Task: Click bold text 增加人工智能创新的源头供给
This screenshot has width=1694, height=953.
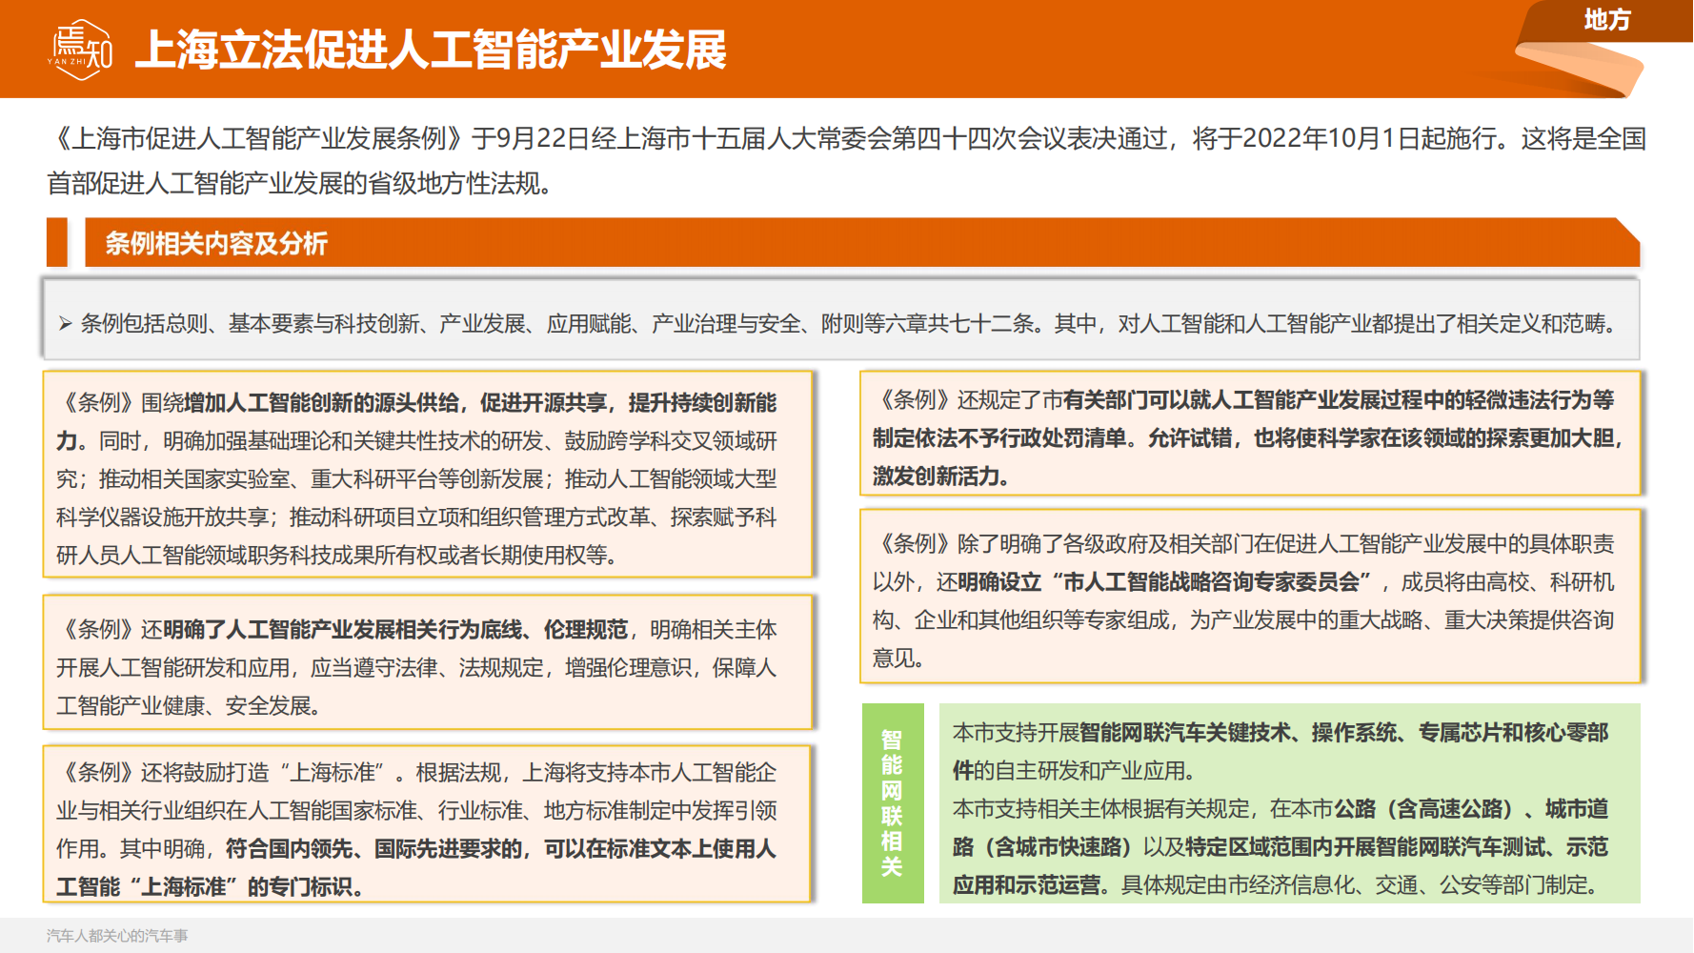Action: coord(321,402)
